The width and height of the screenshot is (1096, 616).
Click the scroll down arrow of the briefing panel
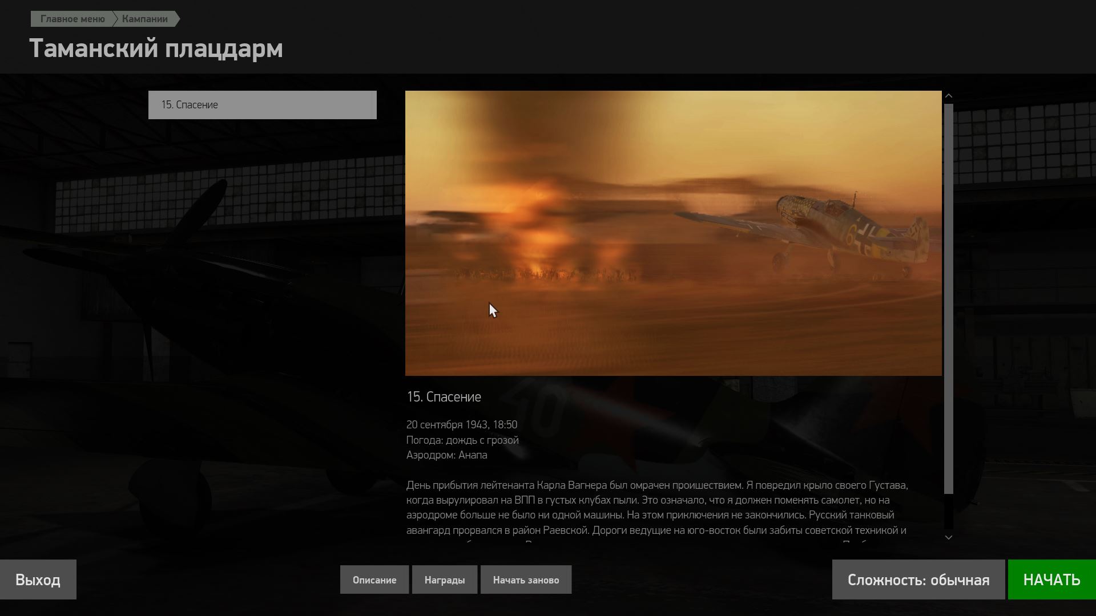949,537
